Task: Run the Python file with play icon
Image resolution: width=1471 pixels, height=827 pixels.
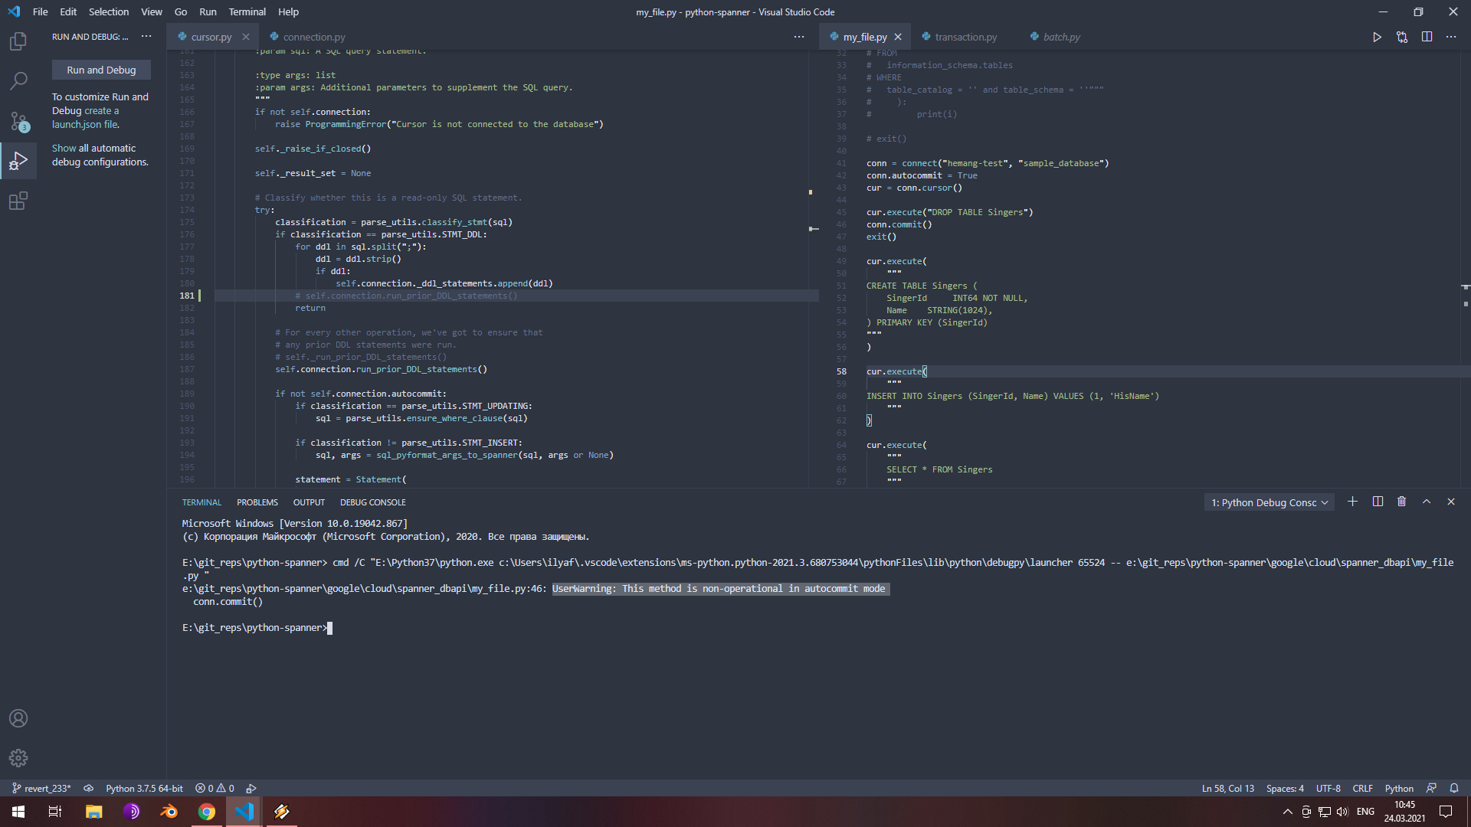Action: click(1377, 37)
